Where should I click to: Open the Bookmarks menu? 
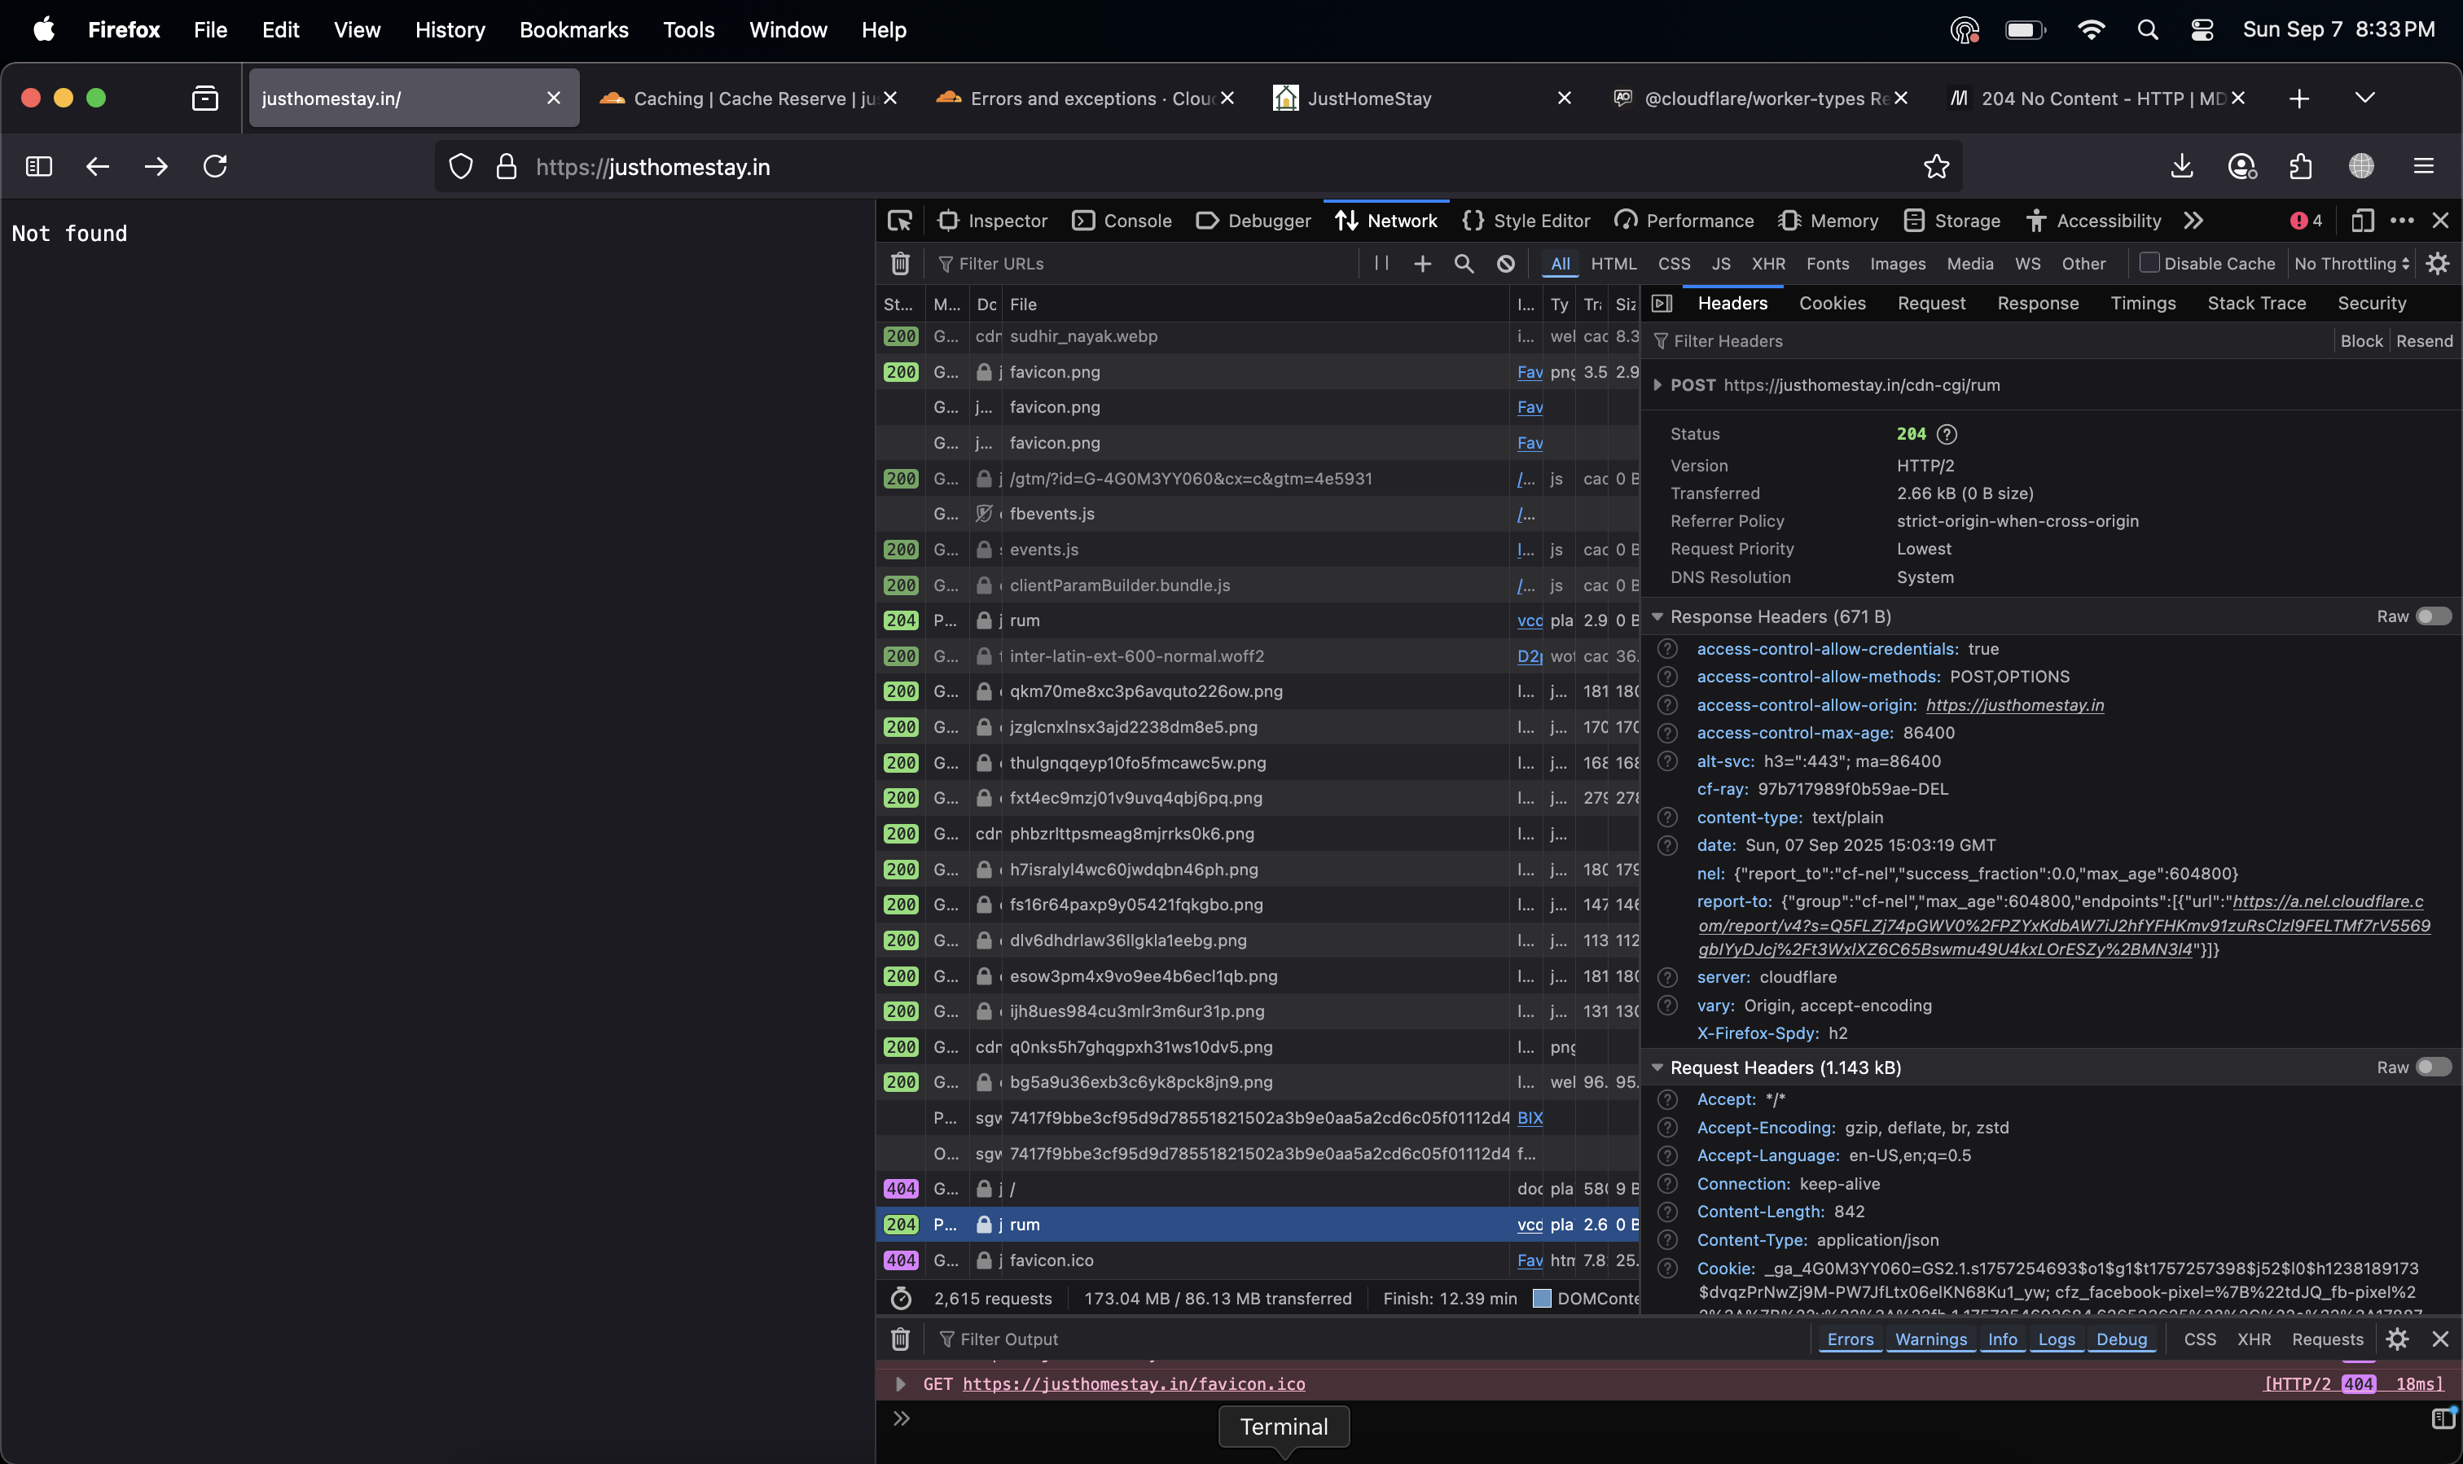[x=573, y=29]
